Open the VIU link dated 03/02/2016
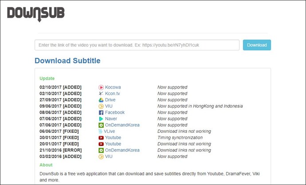The width and height of the screenshot is (306, 185). click(x=109, y=156)
